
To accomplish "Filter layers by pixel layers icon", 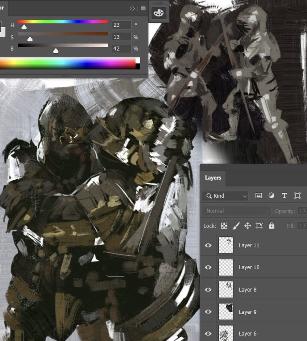I will 258,196.
